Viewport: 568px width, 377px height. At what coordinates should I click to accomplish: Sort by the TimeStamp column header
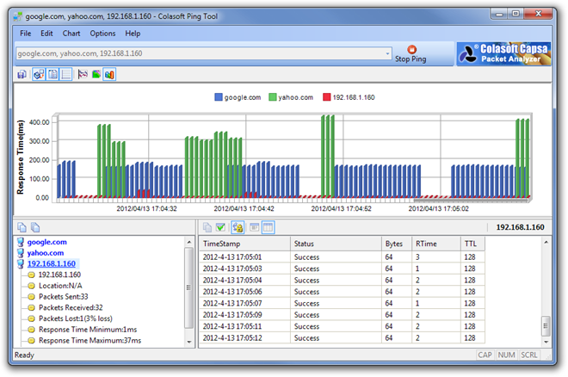tap(245, 244)
